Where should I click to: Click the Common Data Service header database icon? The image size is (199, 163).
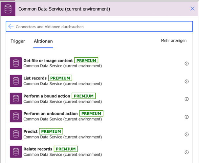[8, 9]
